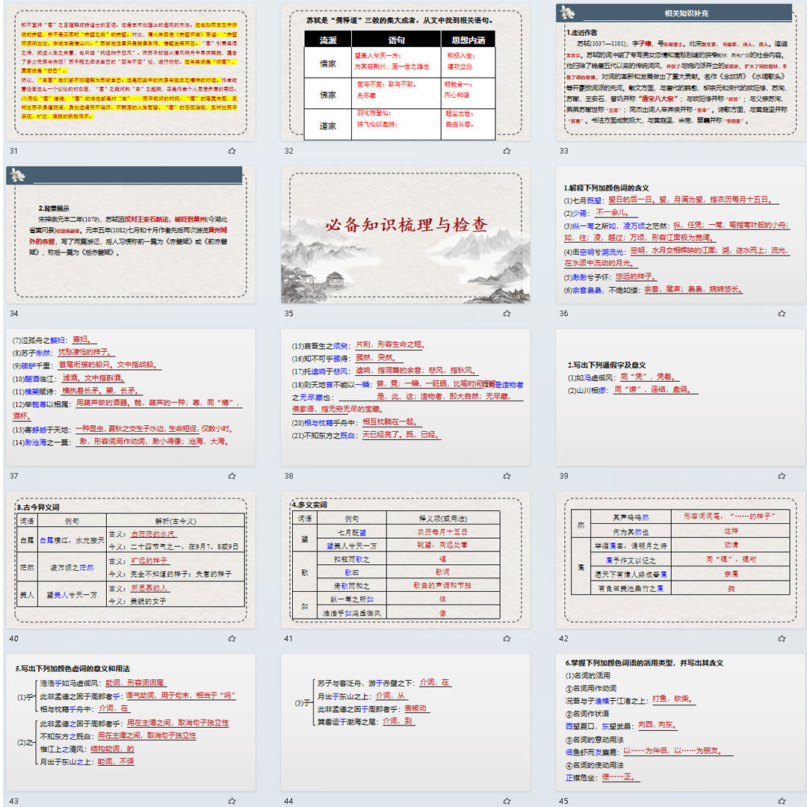
Task: Select slide 36 thumbnail 解释下列加颜色词的含义
Action: click(681, 235)
